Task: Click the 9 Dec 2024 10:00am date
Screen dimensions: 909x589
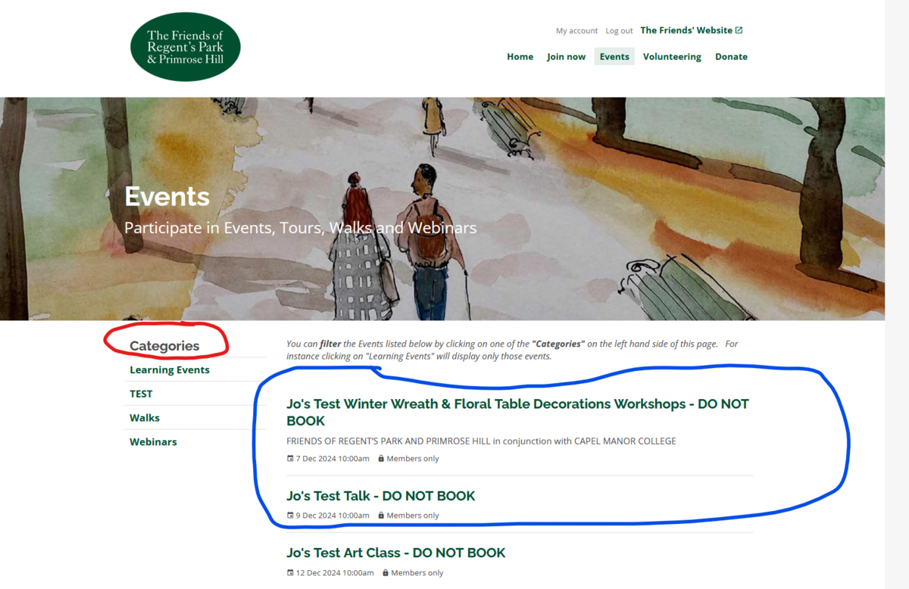Action: (333, 516)
